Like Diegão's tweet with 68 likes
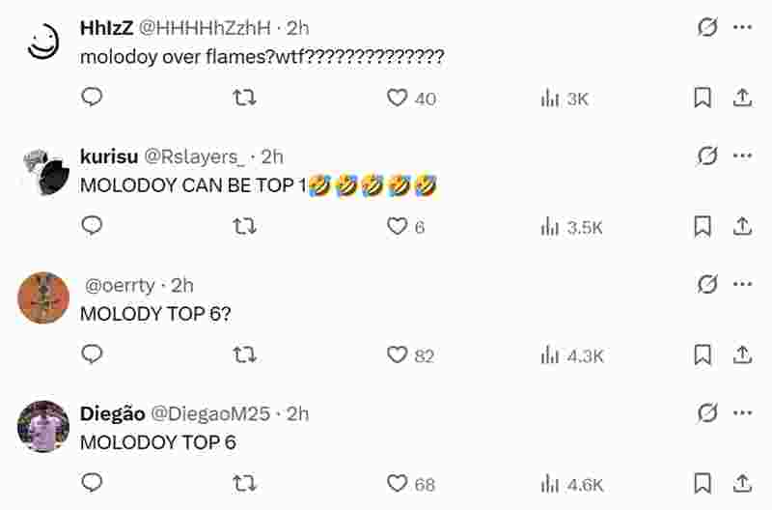 point(398,483)
